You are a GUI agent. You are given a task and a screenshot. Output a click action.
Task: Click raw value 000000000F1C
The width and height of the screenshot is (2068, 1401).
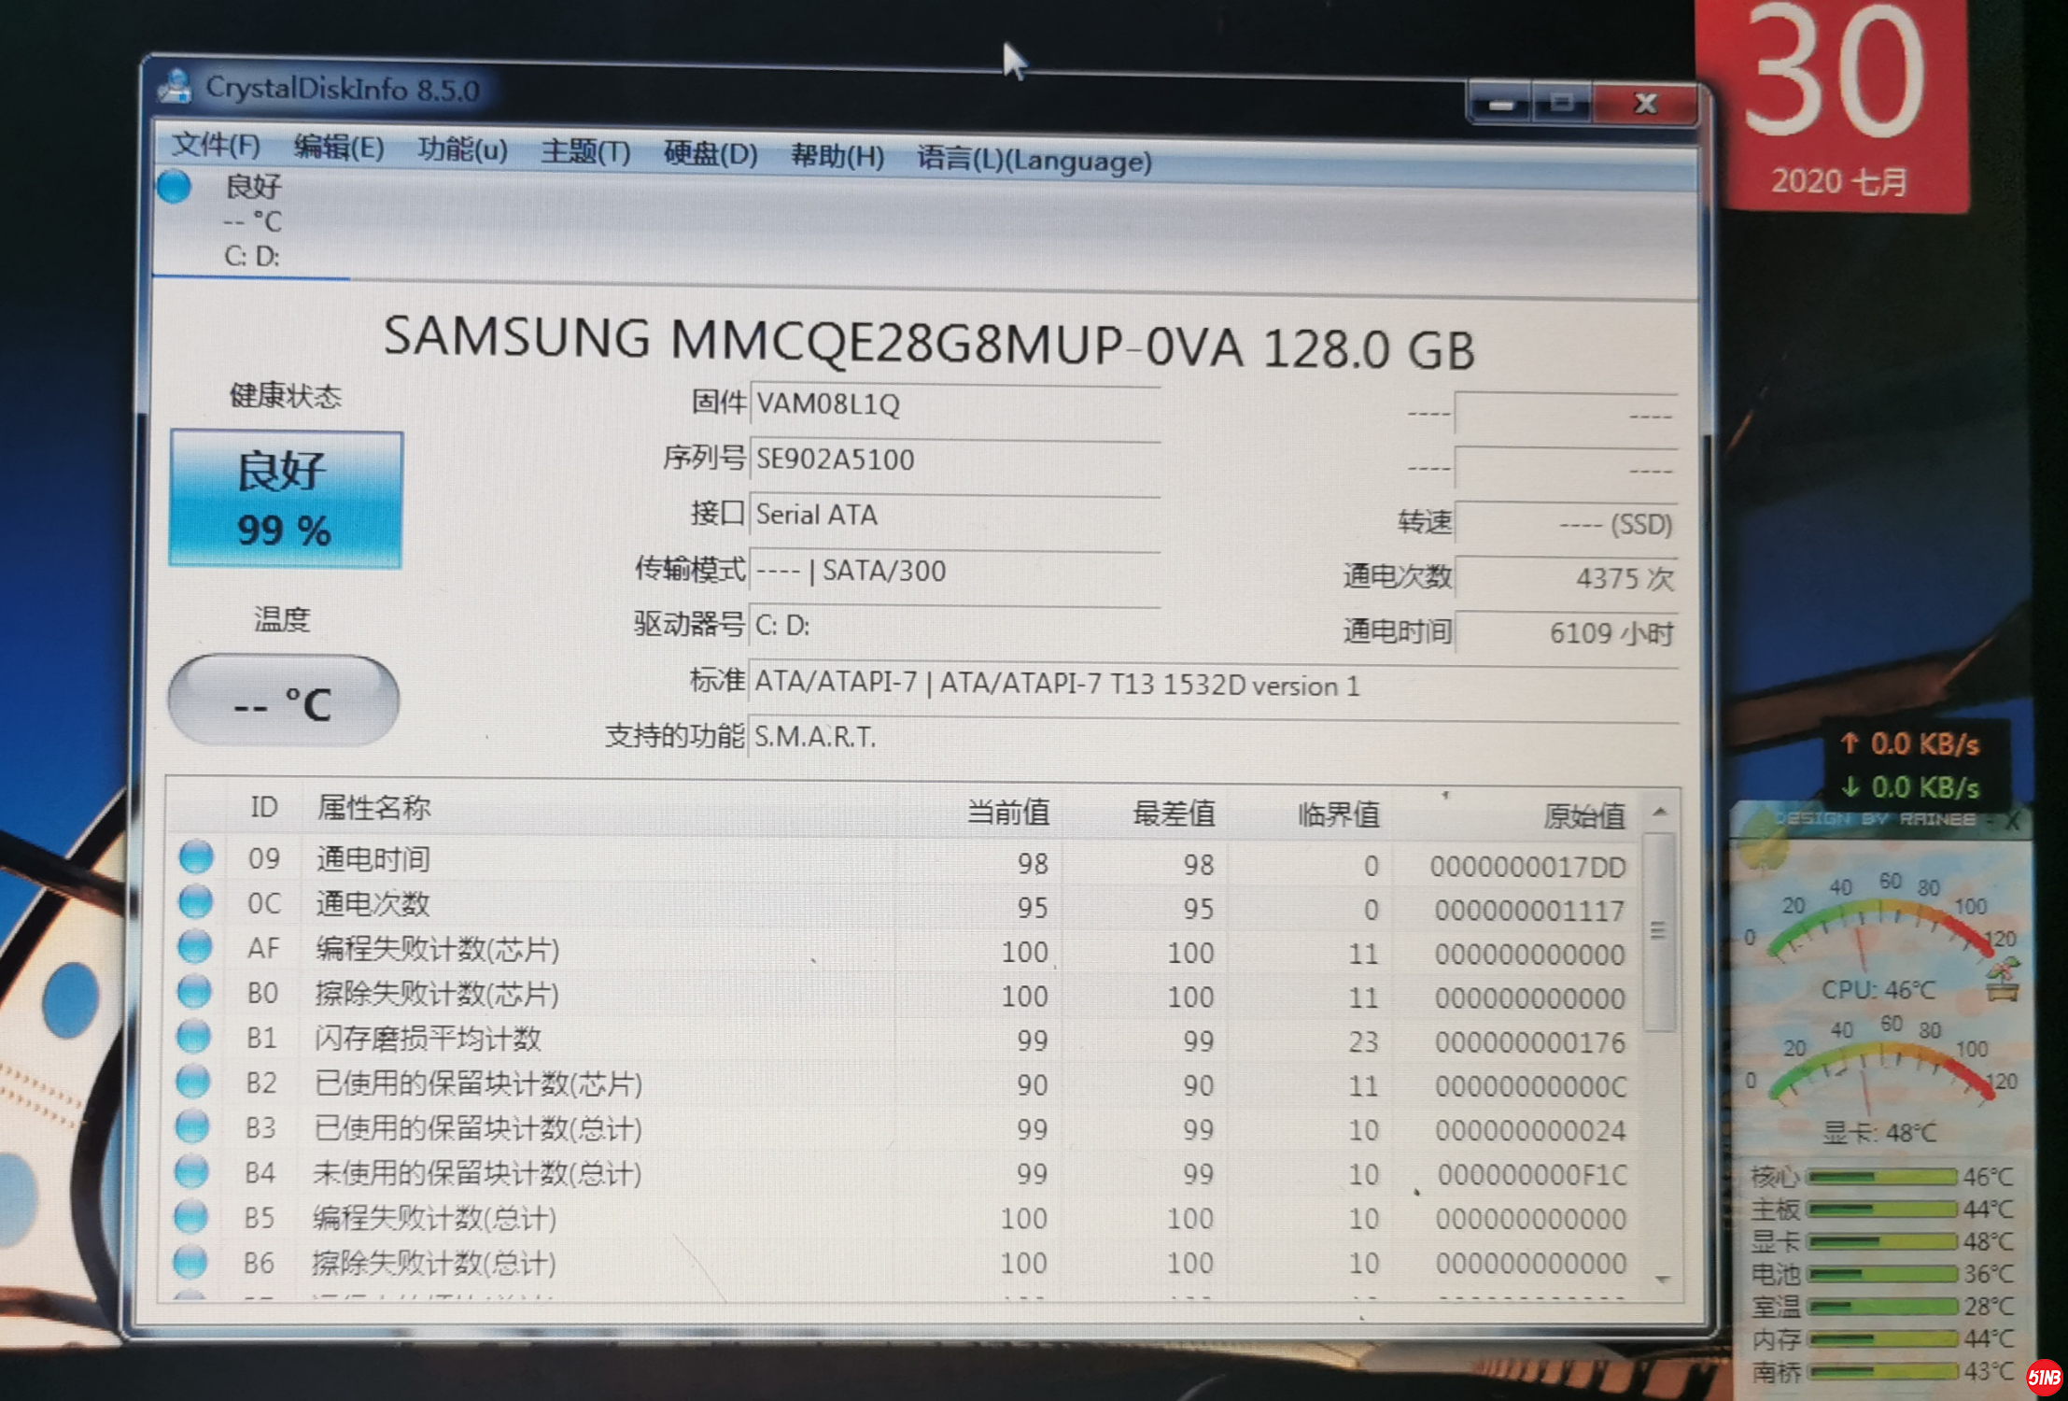pos(1532,1175)
